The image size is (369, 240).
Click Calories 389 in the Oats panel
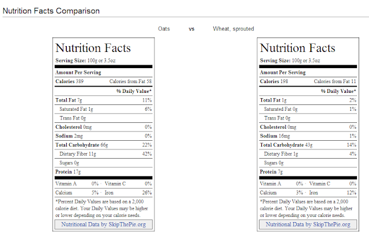[69, 81]
